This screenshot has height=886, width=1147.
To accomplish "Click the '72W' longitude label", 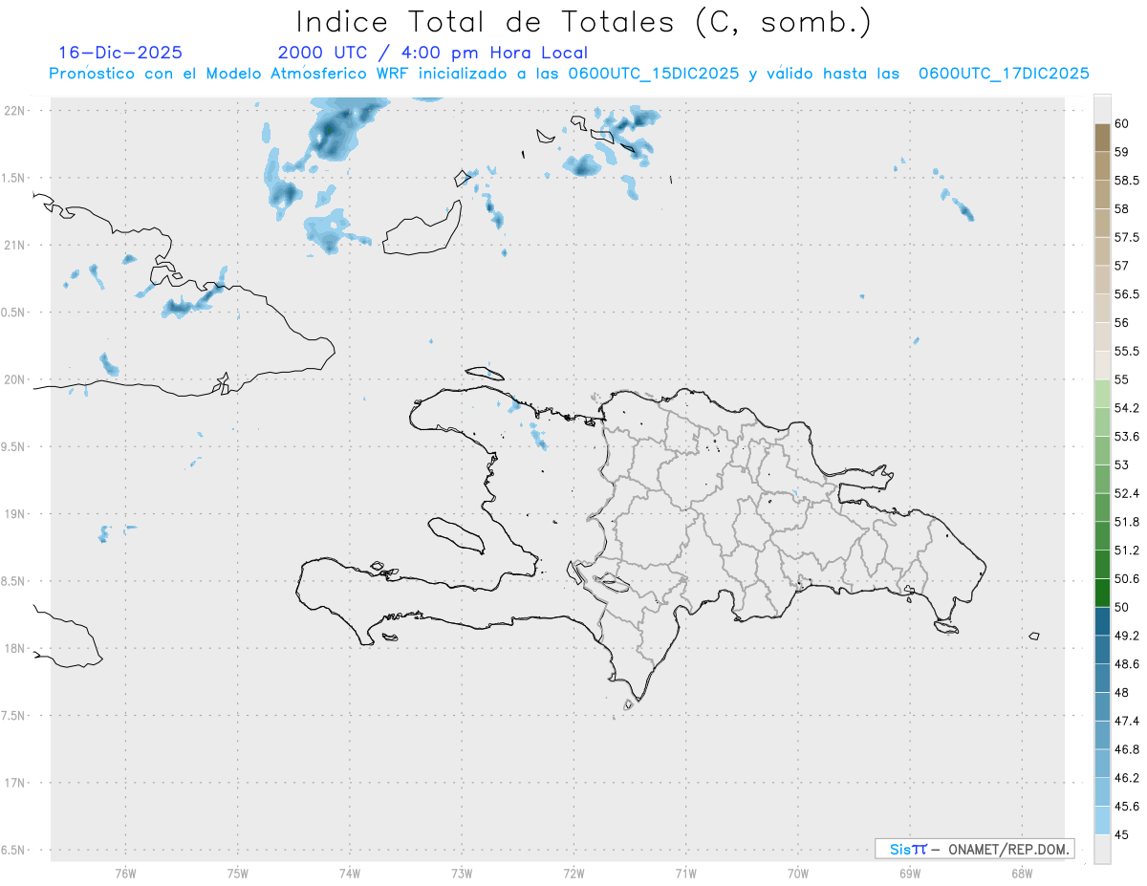I will pyautogui.click(x=573, y=873).
